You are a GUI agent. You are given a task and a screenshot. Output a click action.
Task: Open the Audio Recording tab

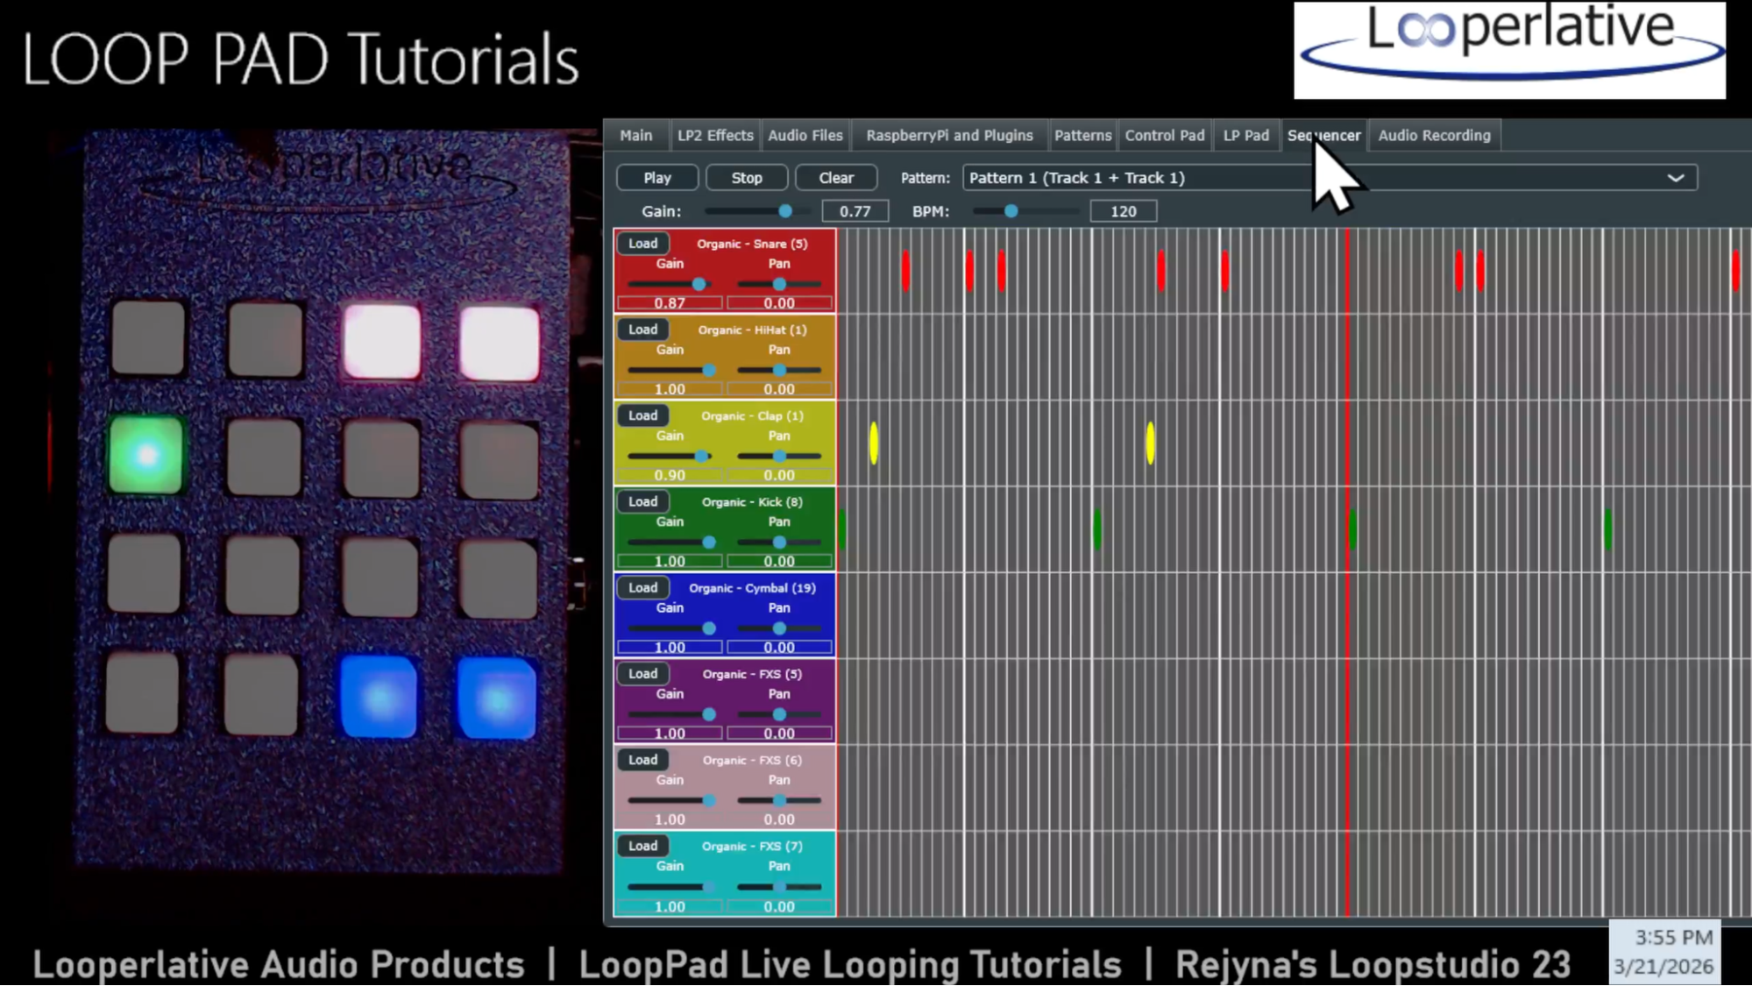(x=1434, y=135)
